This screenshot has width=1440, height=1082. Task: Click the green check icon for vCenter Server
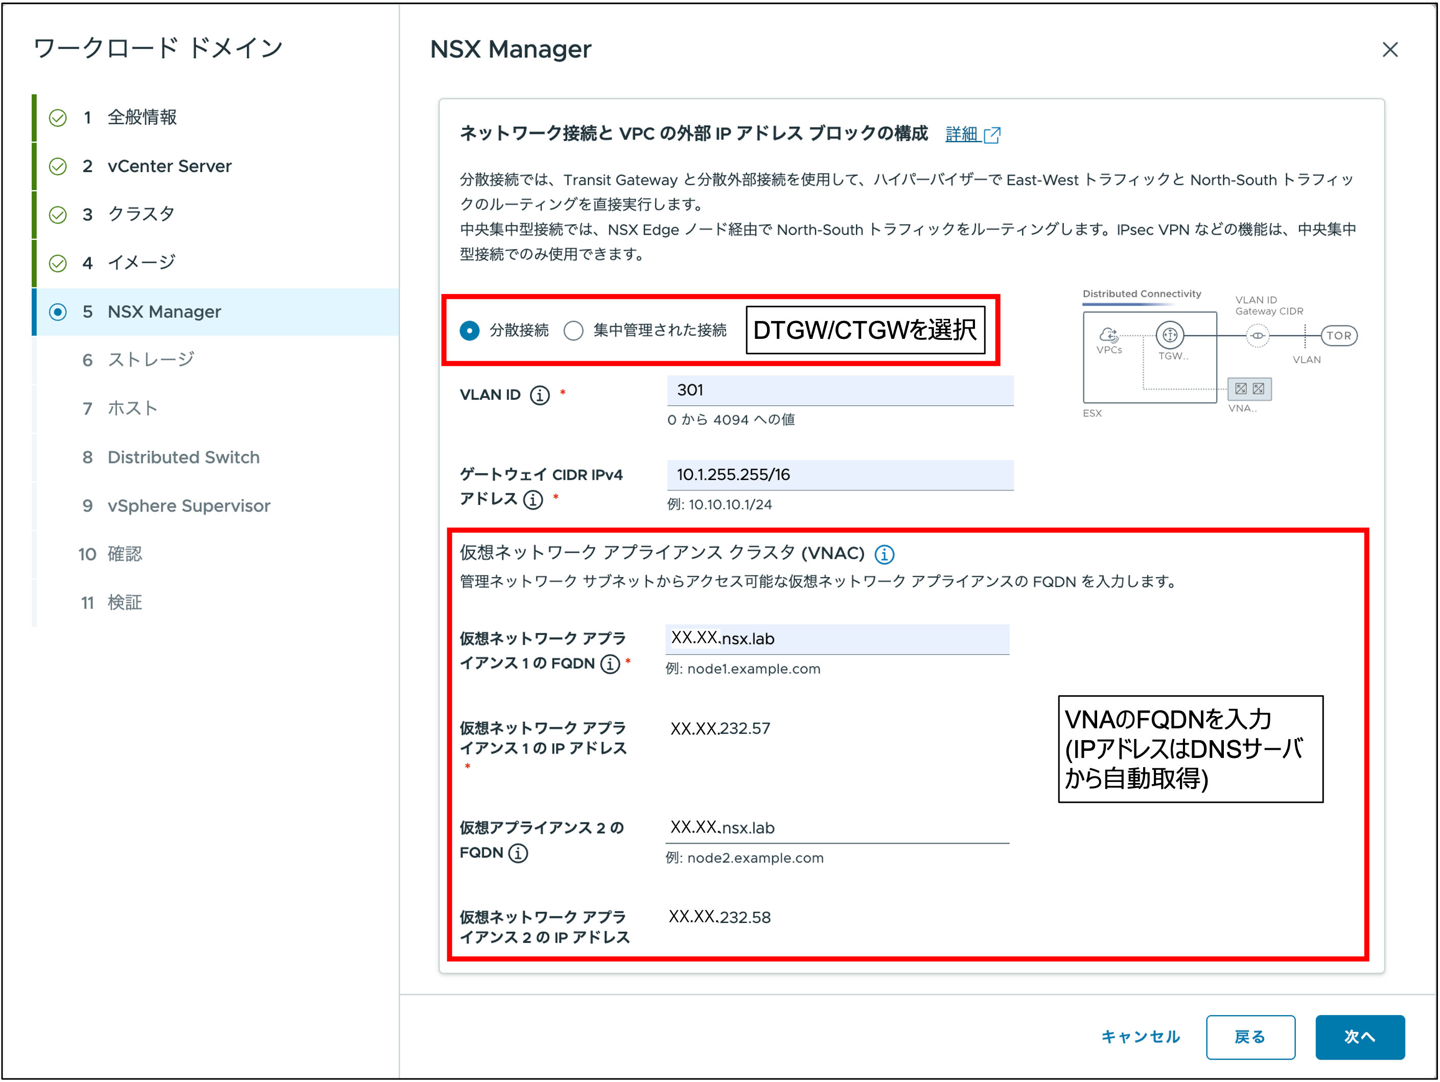pyautogui.click(x=58, y=167)
